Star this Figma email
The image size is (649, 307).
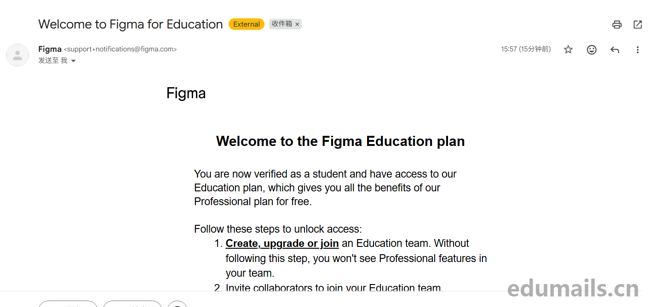tap(569, 50)
